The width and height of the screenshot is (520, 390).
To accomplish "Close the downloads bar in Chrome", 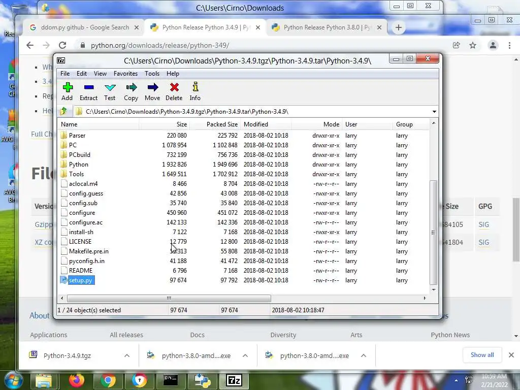I will [511, 355].
